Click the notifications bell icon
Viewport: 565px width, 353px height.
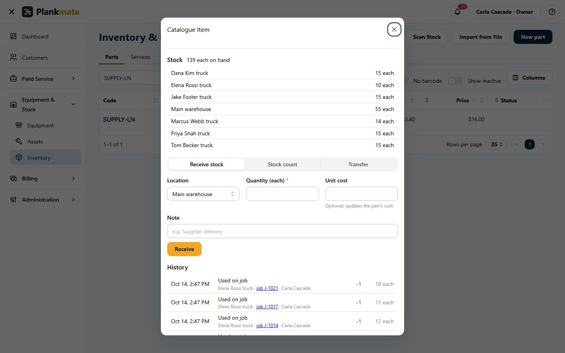coord(457,12)
